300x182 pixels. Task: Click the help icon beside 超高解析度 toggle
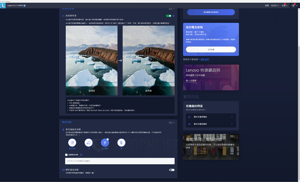pyautogui.click(x=173, y=16)
